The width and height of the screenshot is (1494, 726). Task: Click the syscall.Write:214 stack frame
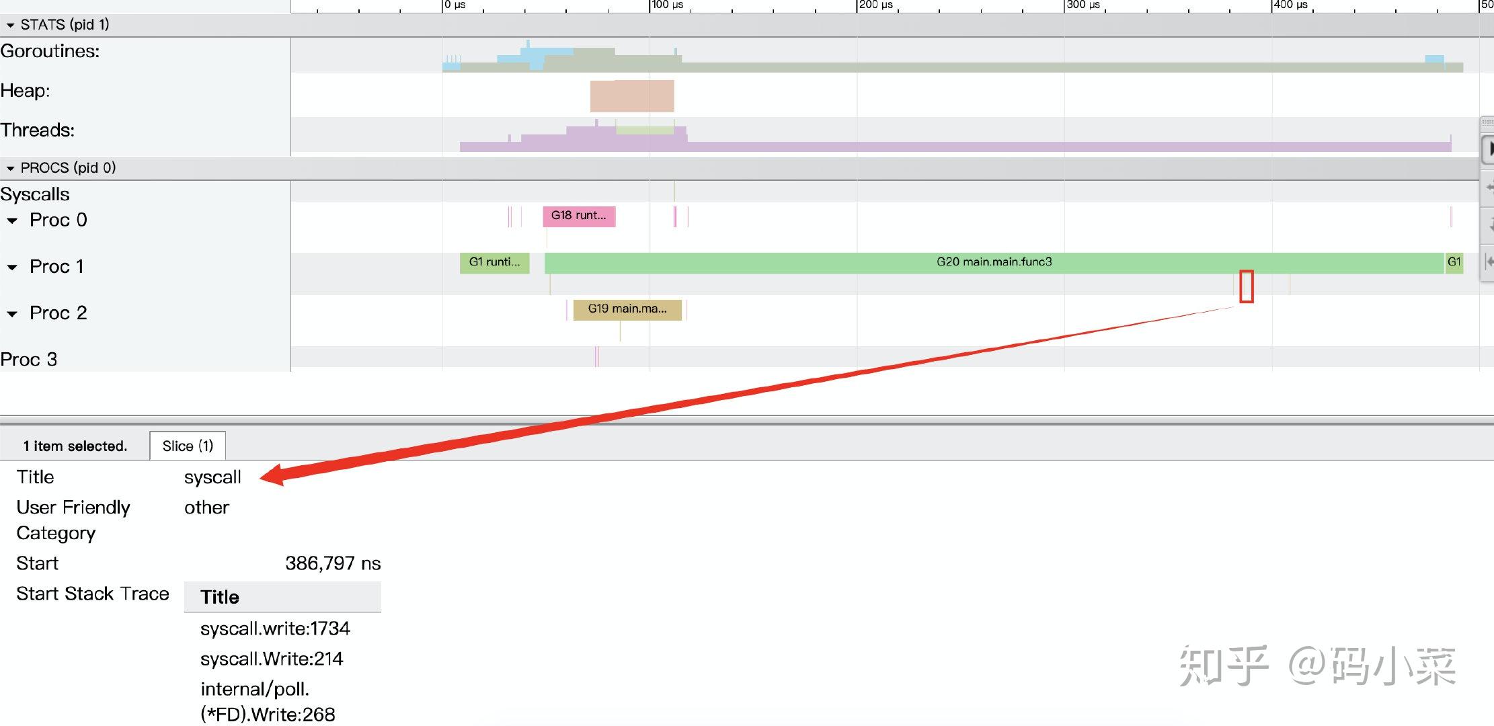[272, 659]
